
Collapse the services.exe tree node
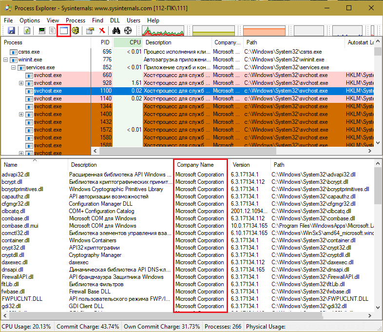[x=14, y=67]
